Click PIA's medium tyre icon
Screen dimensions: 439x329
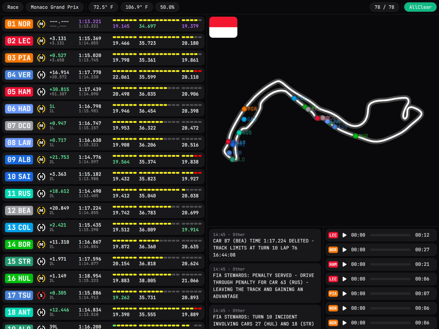[x=41, y=58]
